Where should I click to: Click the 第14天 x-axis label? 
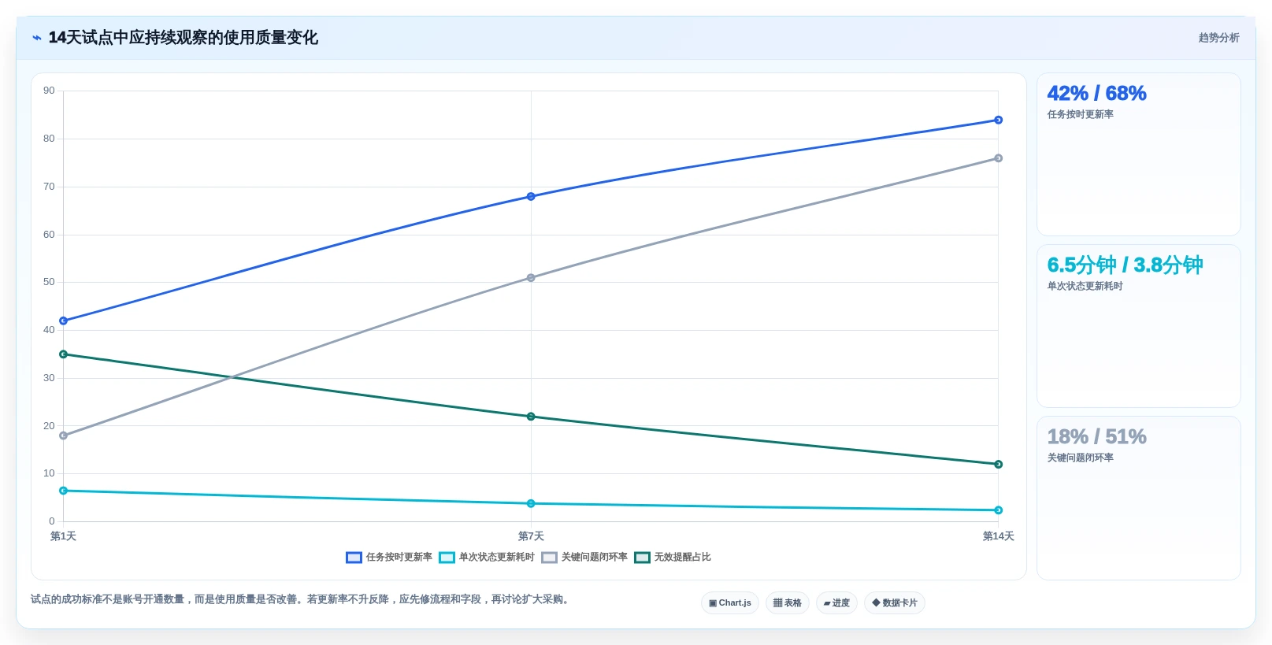tap(998, 536)
